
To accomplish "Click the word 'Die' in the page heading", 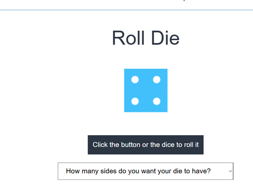I will pos(165,38).
